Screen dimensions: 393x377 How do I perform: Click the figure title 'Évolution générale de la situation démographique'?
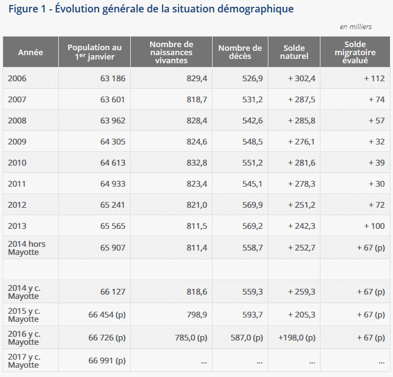(x=174, y=9)
